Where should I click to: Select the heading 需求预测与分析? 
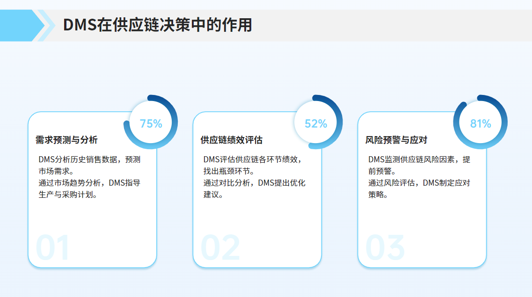[x=66, y=140]
